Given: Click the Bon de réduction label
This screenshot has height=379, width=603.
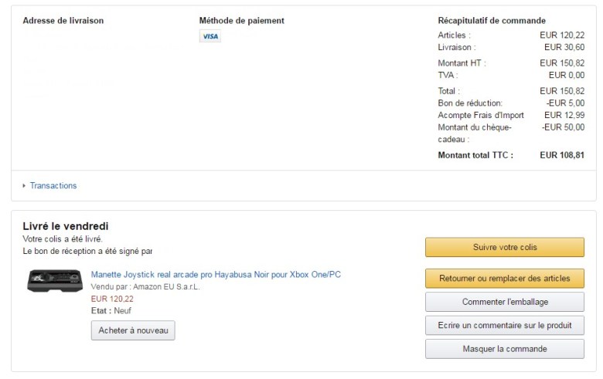Looking at the screenshot, I should 470,103.
